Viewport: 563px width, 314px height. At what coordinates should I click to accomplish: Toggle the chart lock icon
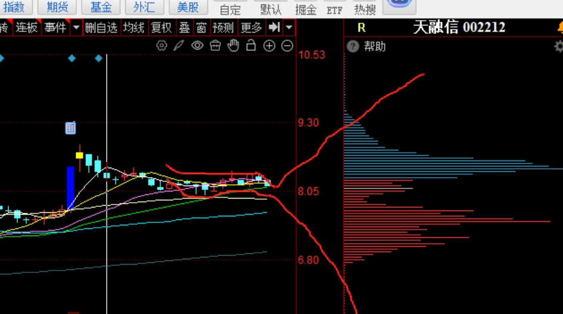point(251,45)
